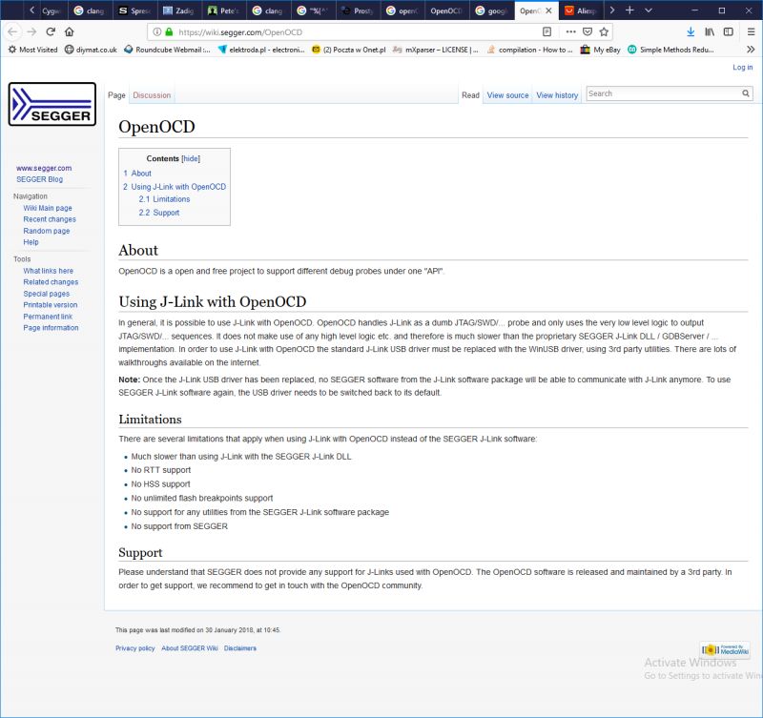The width and height of the screenshot is (763, 718).
Task: Click the Log in link
Action: (743, 67)
